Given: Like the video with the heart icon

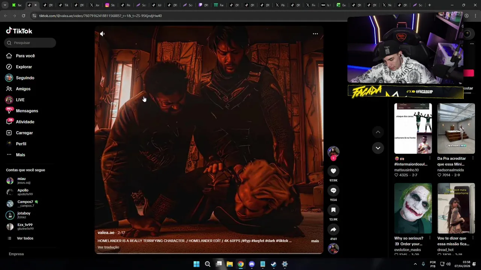Looking at the screenshot, I should [x=333, y=171].
